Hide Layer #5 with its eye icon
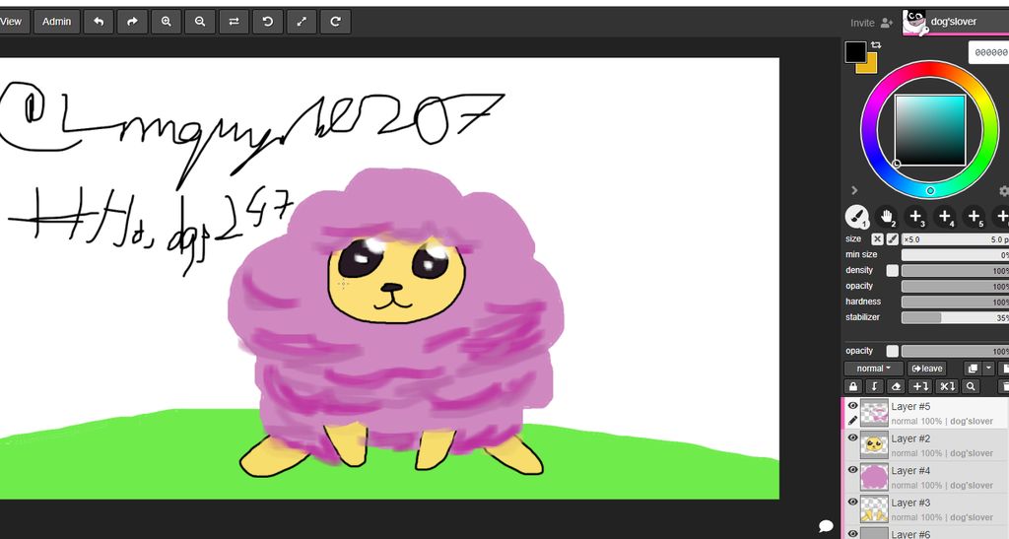 pos(852,406)
